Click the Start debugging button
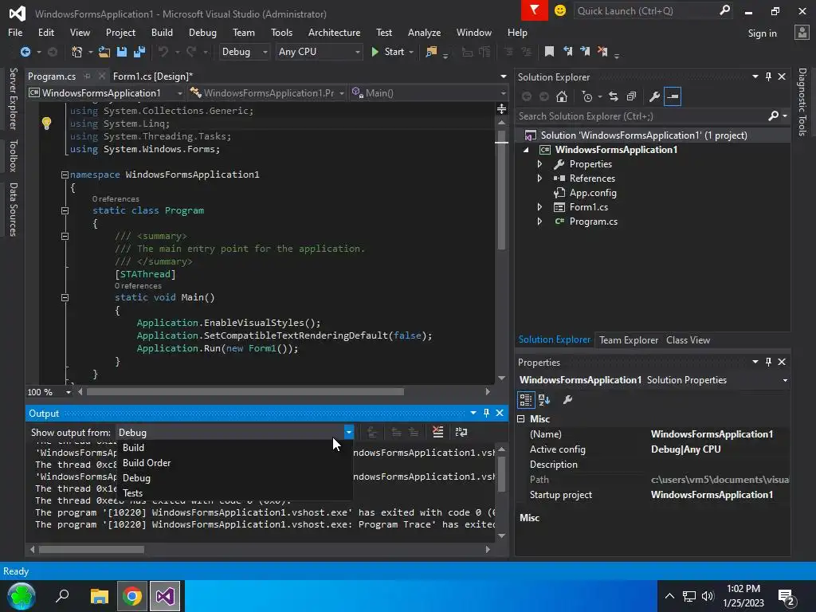 coord(388,52)
